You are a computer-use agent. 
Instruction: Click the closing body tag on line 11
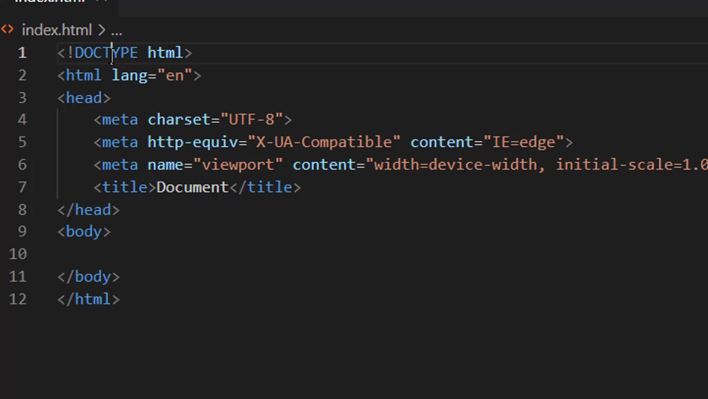(89, 277)
